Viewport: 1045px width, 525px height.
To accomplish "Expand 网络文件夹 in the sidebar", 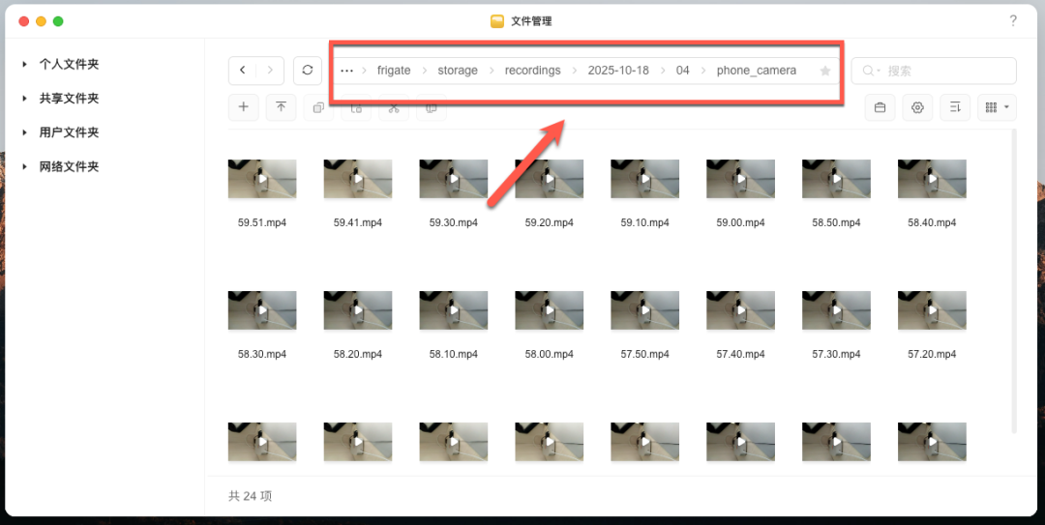I will 24,166.
